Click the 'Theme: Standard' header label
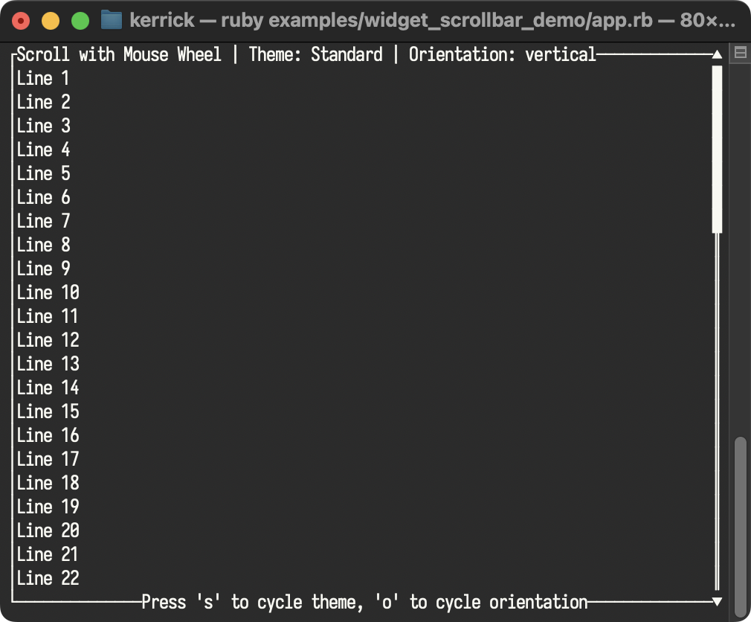Screen dimensions: 751x622 [315, 54]
